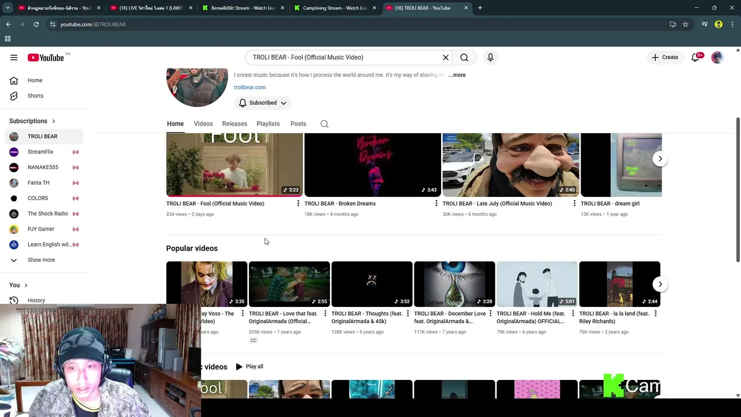741x417 pixels.
Task: Open options for Love that video
Action: tap(325, 313)
